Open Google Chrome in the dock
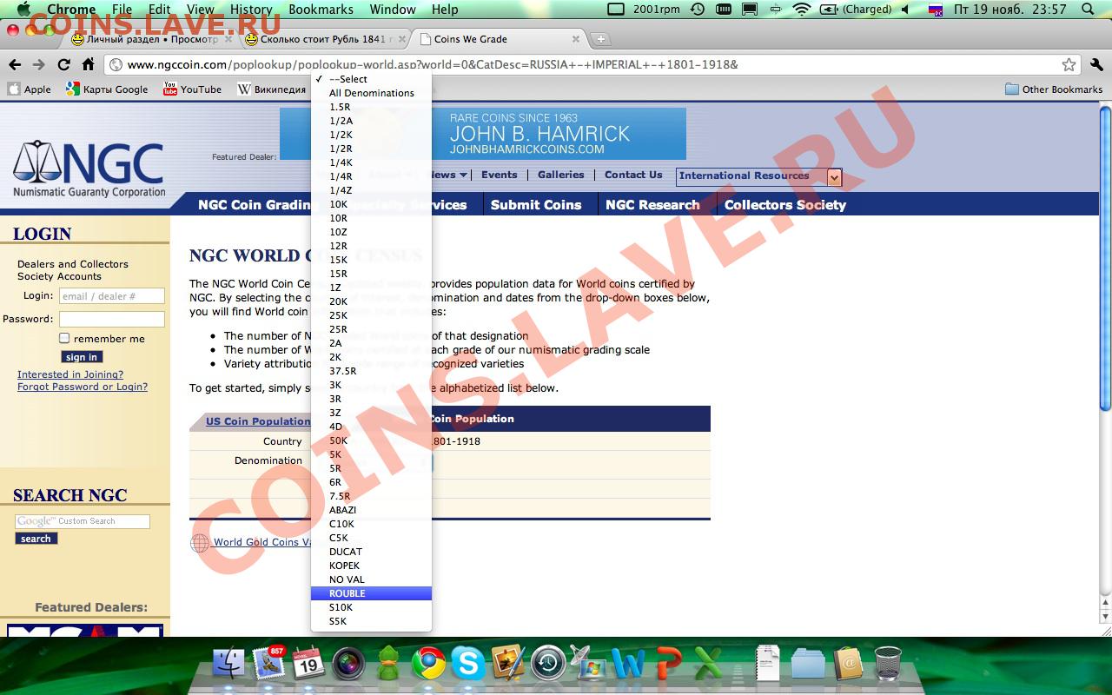This screenshot has width=1112, height=695. [x=428, y=664]
